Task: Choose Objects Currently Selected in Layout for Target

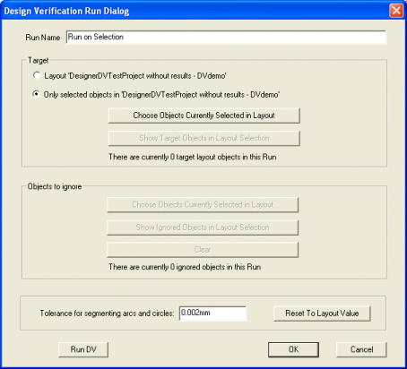Action: pyautogui.click(x=204, y=116)
